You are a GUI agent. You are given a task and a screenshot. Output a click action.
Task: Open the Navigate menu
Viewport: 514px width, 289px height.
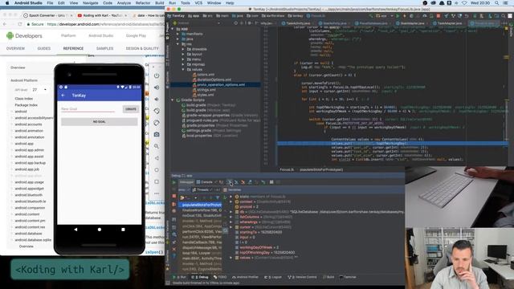[91, 3]
